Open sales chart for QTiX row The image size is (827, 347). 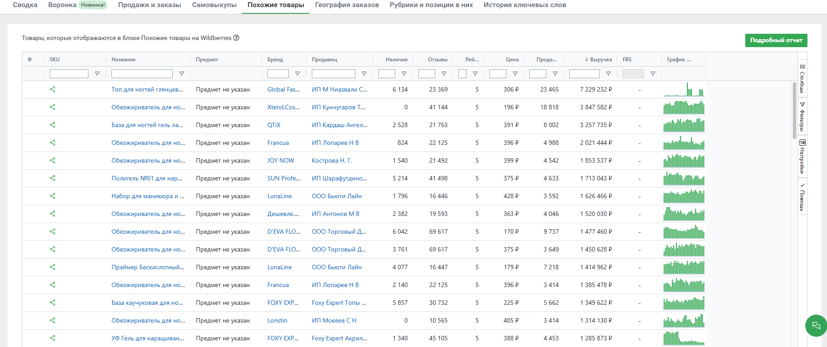684,125
